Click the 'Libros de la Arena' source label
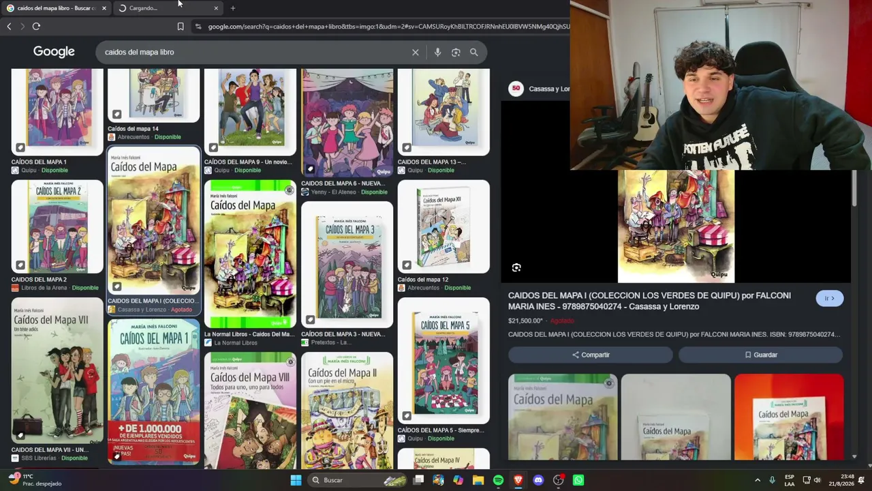The height and width of the screenshot is (491, 872). pos(45,288)
